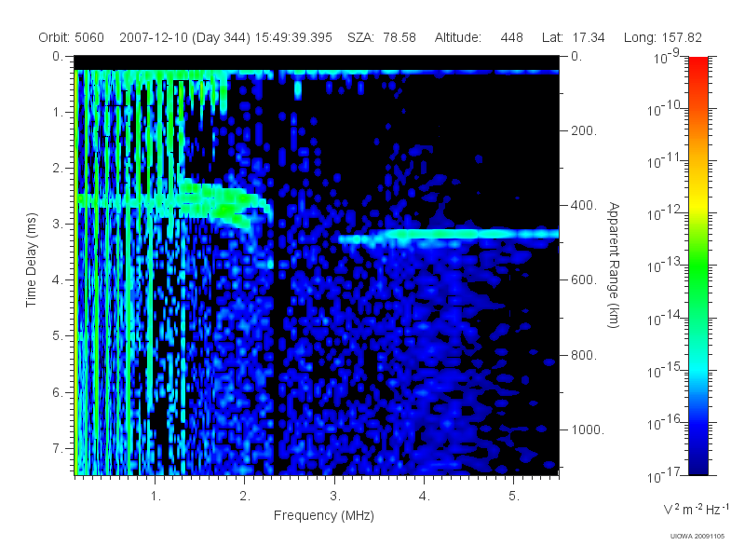Image resolution: width=745 pixels, height=559 pixels.
Task: Click the date '2007-12-10 (Day 344)' text
Action: pos(184,37)
